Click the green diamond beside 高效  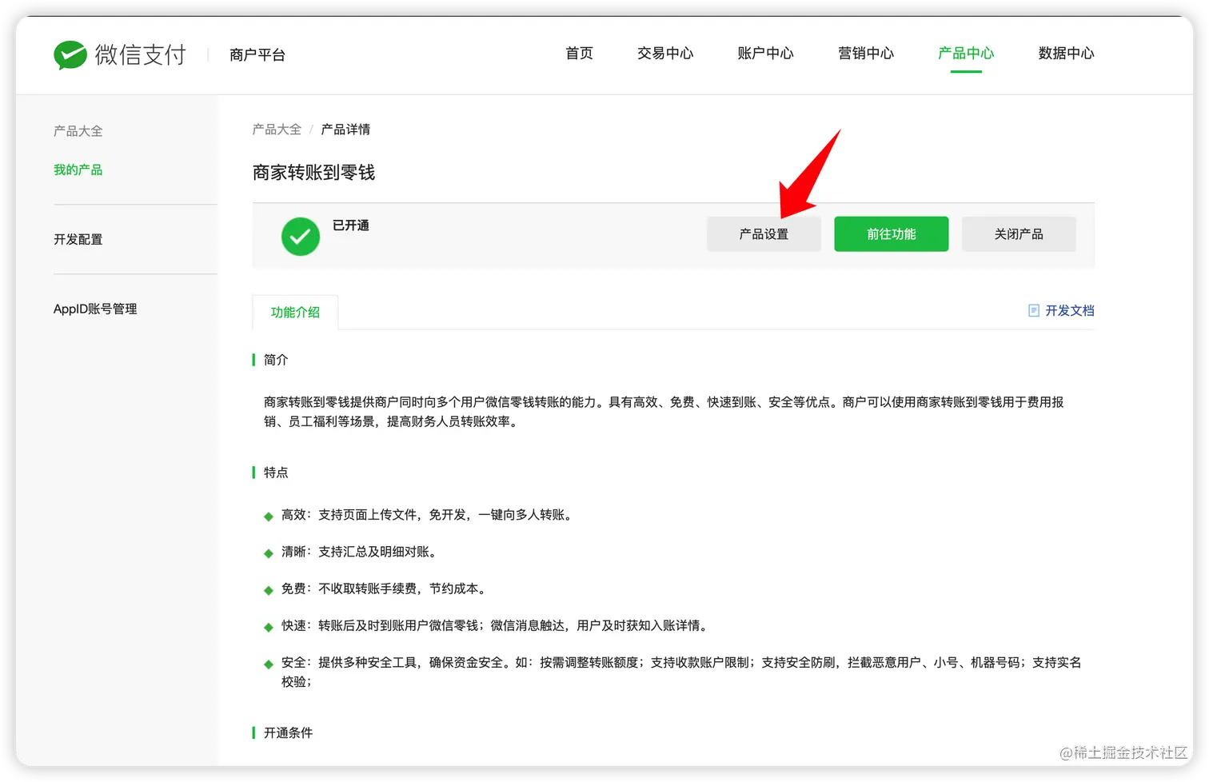(x=269, y=517)
